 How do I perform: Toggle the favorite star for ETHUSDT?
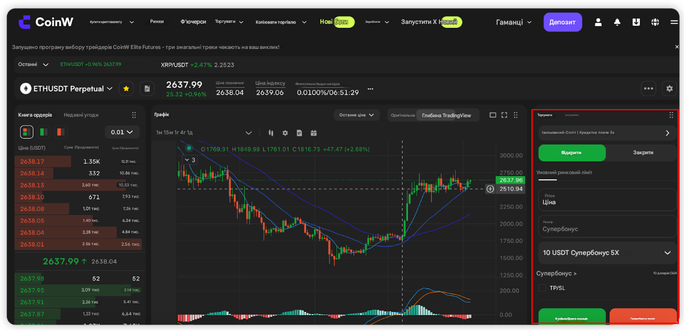pyautogui.click(x=126, y=89)
